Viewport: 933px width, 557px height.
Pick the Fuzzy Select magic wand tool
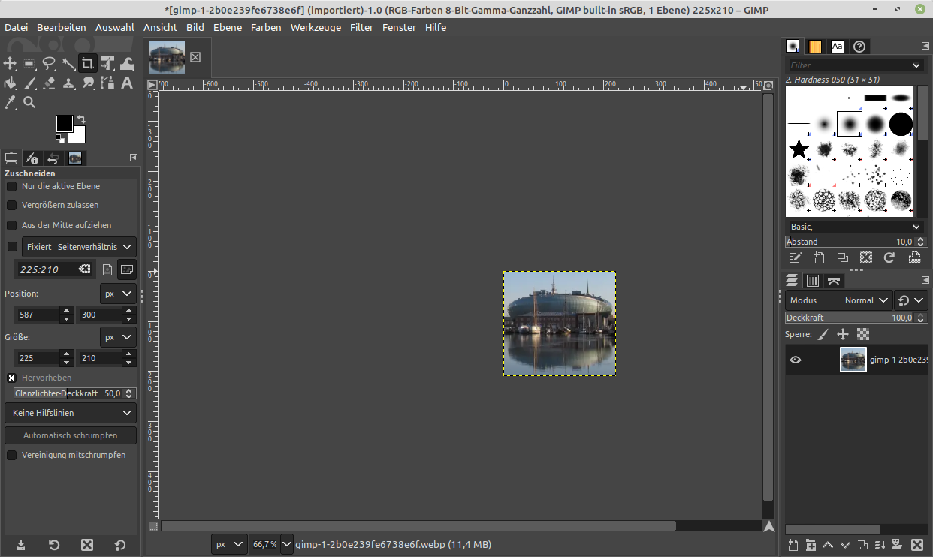pyautogui.click(x=69, y=64)
